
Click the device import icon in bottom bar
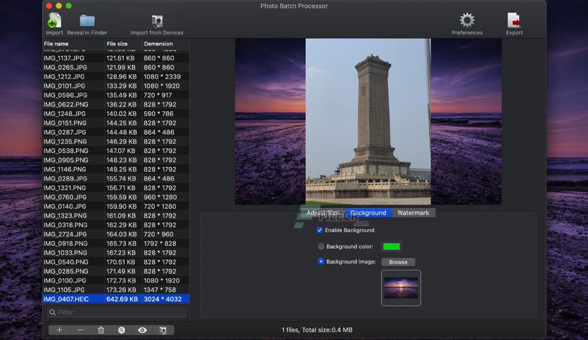coord(162,330)
